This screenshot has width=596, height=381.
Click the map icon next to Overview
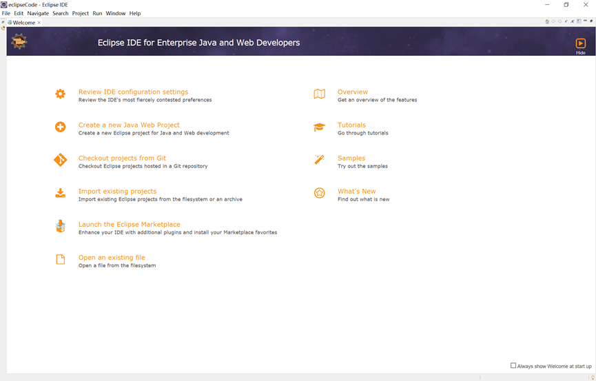(x=319, y=94)
